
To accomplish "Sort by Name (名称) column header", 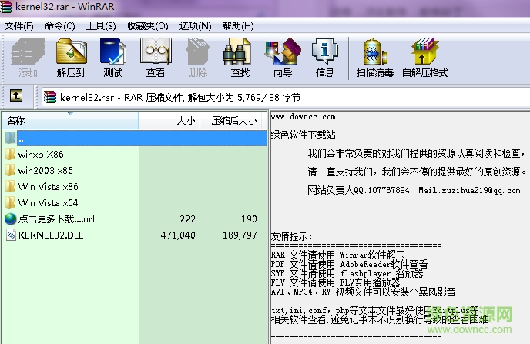I will click(x=70, y=121).
